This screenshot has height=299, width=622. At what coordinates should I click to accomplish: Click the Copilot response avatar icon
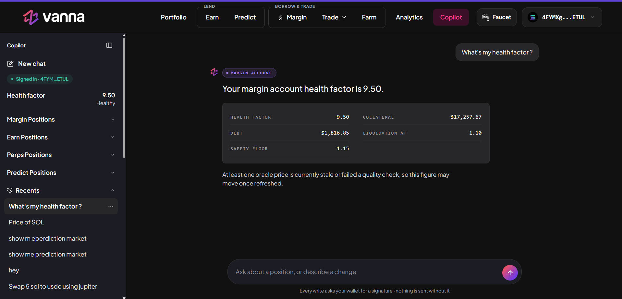pyautogui.click(x=214, y=72)
